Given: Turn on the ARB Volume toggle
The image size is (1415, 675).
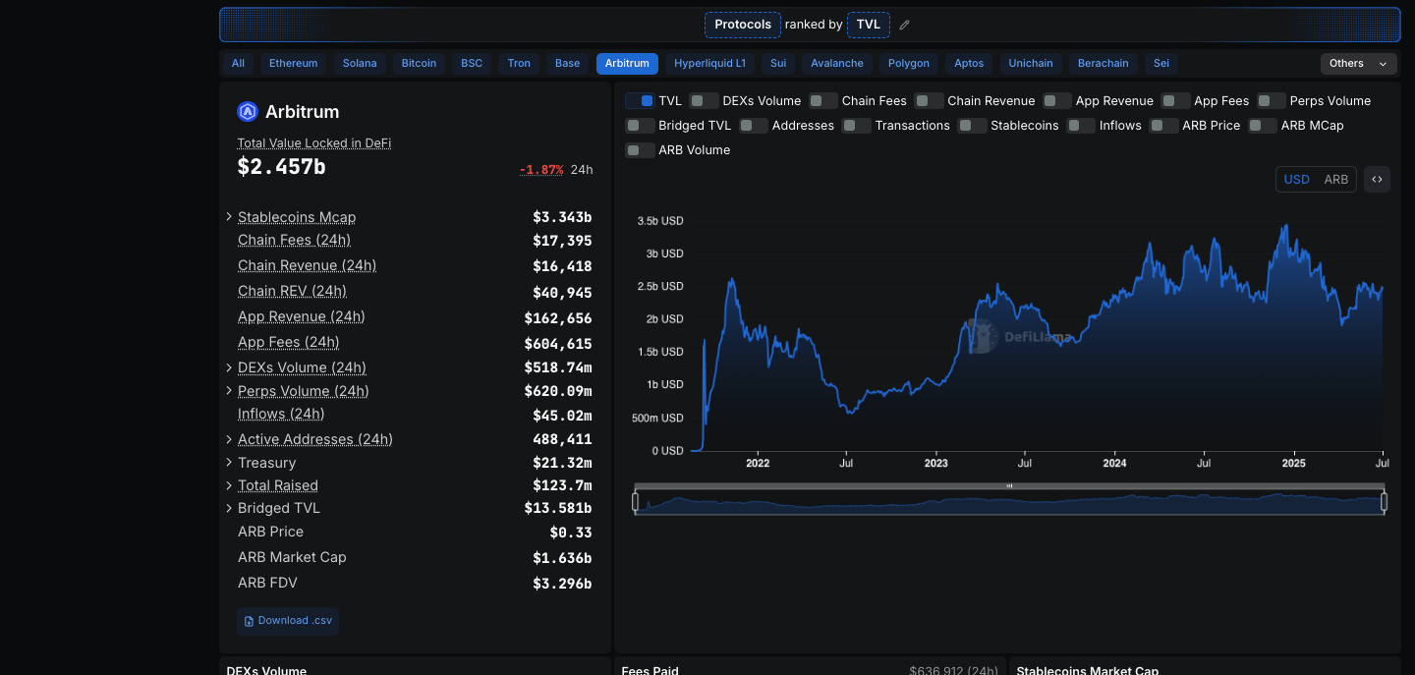Looking at the screenshot, I should 640,150.
